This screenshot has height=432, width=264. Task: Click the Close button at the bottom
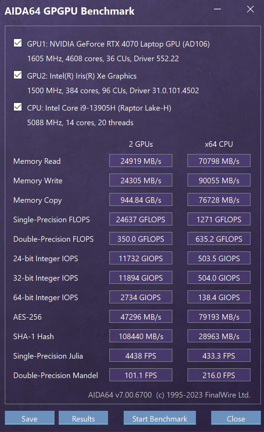point(236,418)
